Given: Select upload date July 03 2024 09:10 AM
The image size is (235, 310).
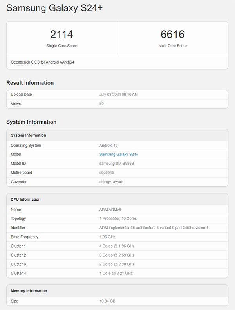Looking at the screenshot, I should pyautogui.click(x=118, y=95).
